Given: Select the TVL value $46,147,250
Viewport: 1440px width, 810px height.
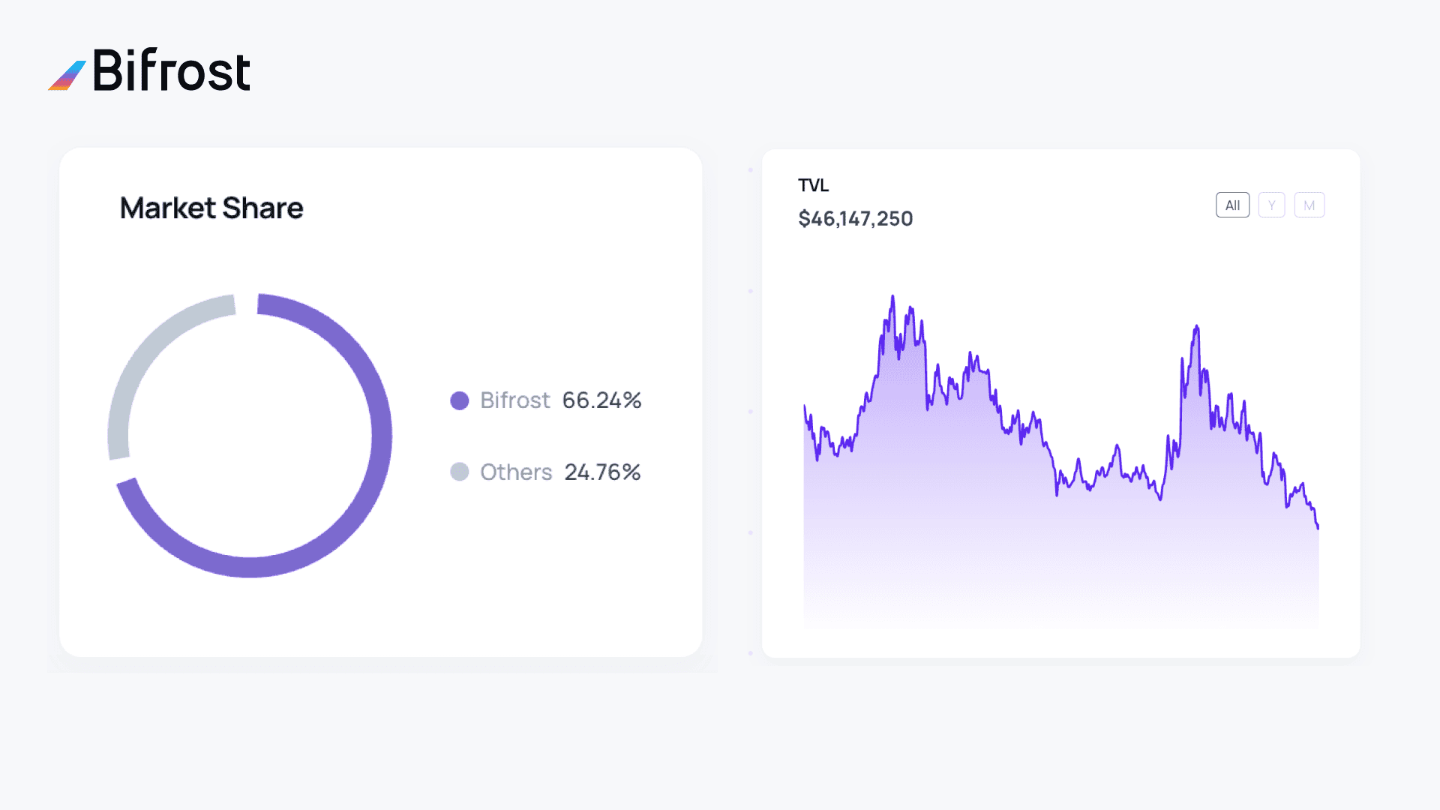Looking at the screenshot, I should (x=855, y=218).
